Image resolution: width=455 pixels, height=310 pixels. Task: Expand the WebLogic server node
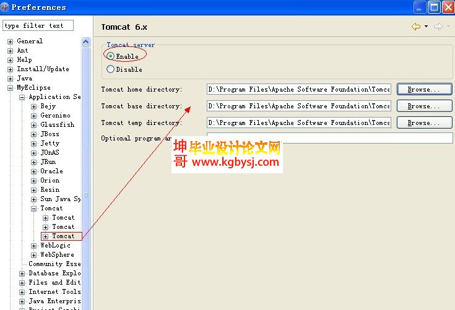coord(33,246)
